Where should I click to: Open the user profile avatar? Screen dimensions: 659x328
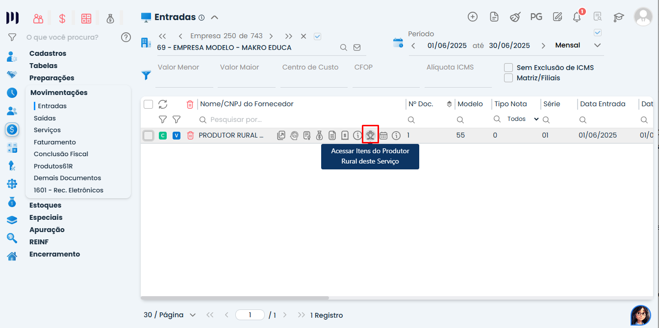tap(643, 17)
